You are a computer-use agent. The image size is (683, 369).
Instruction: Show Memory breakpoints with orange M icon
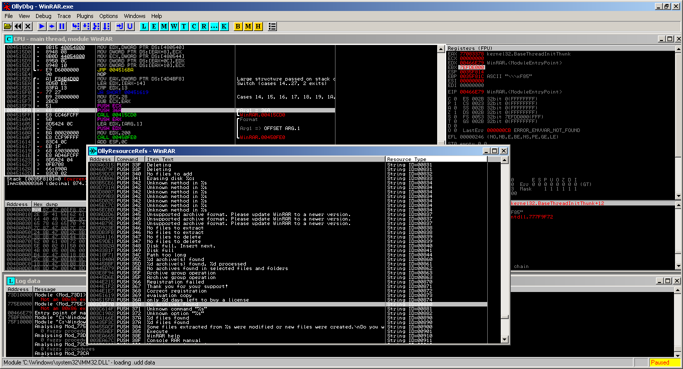point(248,26)
